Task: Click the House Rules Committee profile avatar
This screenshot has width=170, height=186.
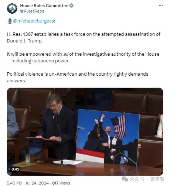Action: pos(12,8)
